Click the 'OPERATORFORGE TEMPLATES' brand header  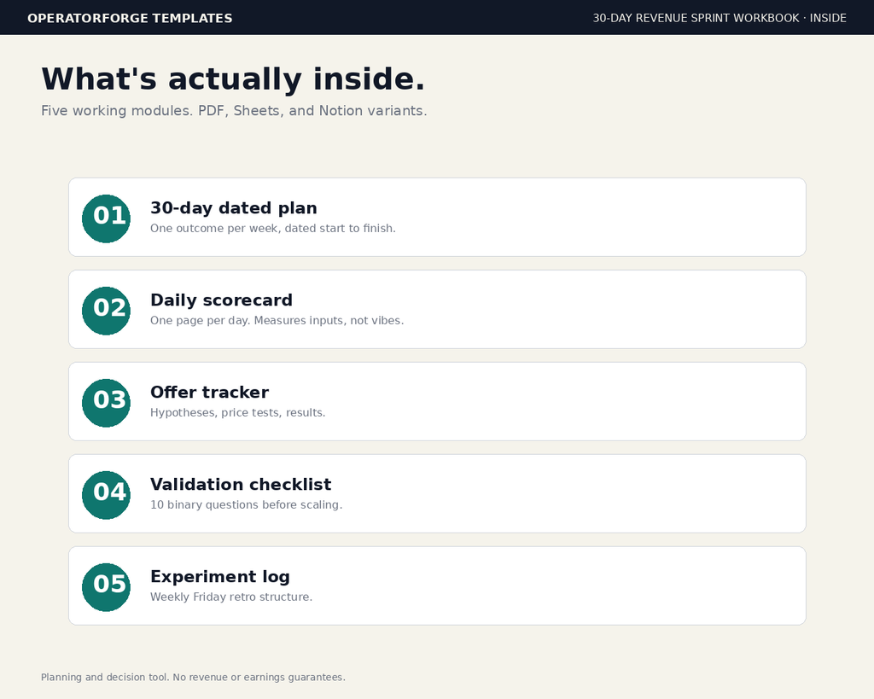[x=130, y=18]
